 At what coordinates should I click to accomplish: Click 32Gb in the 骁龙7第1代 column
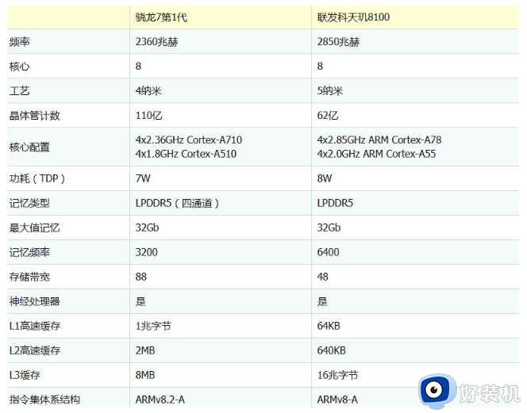click(x=147, y=228)
